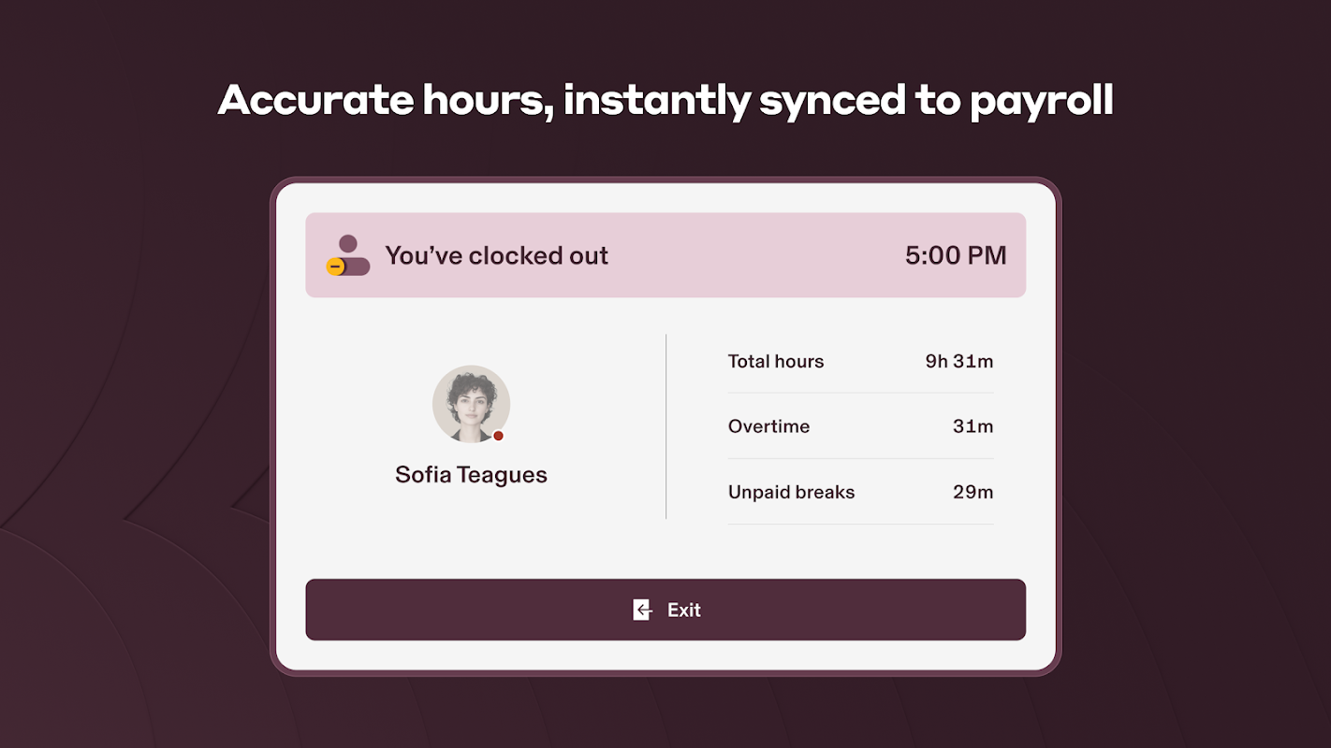Click the Exit button
Image resolution: width=1331 pixels, height=748 pixels.
click(x=665, y=610)
